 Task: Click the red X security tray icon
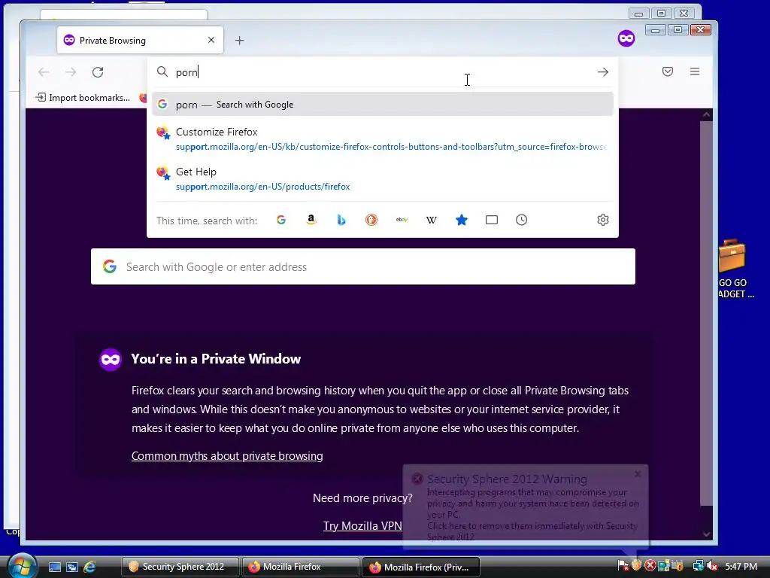pyautogui.click(x=650, y=566)
